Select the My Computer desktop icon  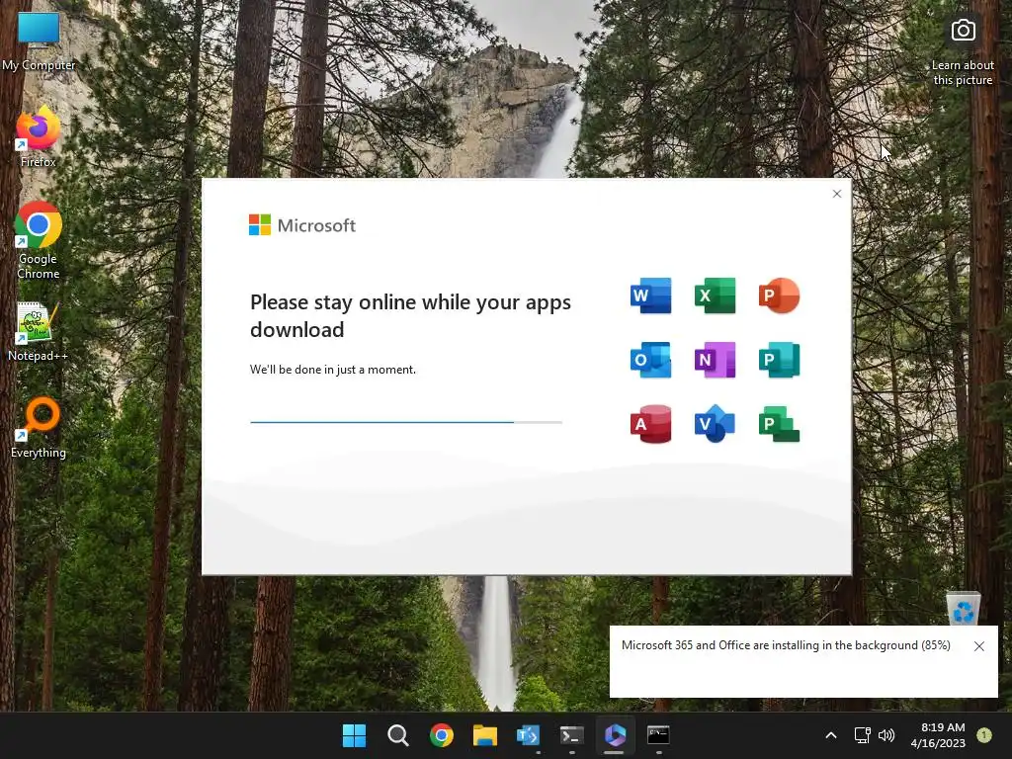coord(39,41)
